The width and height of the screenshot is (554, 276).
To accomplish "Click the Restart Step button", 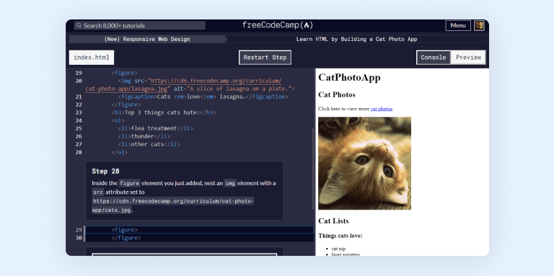I will (265, 58).
